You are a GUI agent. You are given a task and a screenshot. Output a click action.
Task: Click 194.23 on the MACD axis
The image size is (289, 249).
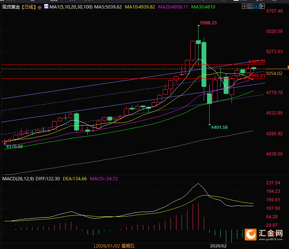[273, 191]
